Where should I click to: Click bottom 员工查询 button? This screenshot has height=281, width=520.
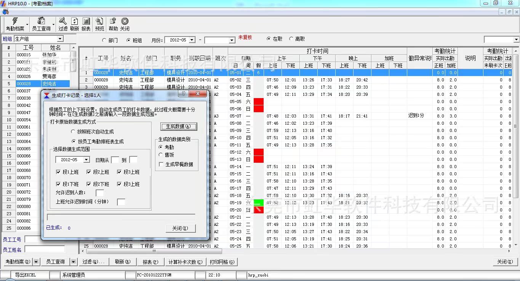click(x=55, y=262)
